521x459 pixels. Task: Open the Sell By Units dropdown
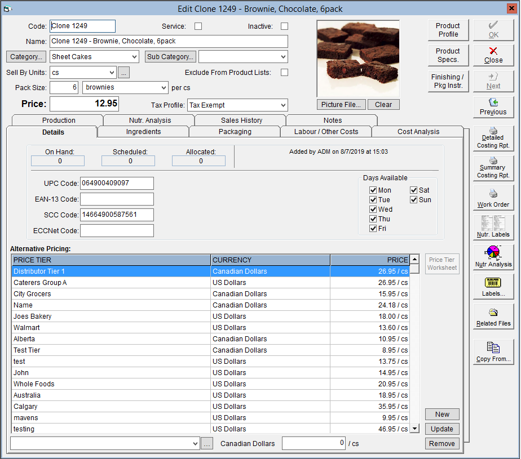(x=112, y=72)
